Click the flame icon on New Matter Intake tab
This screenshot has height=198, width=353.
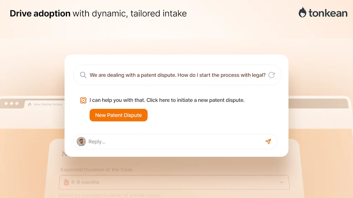29,104
